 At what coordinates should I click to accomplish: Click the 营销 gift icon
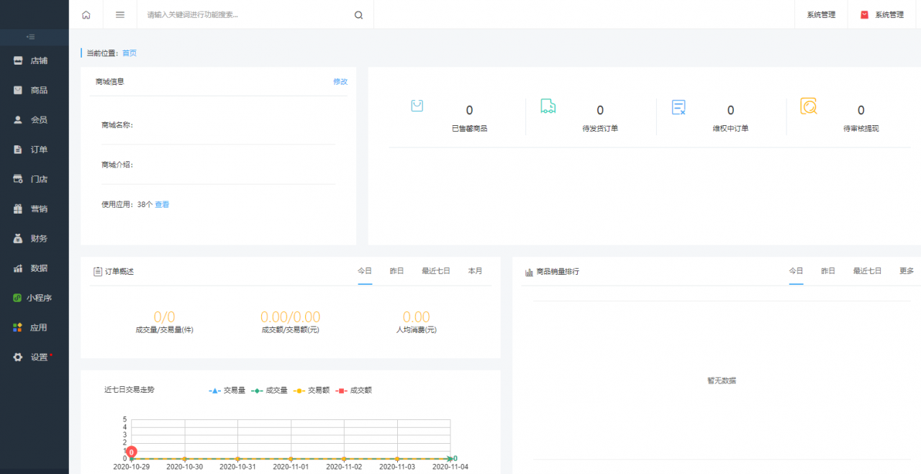18,209
